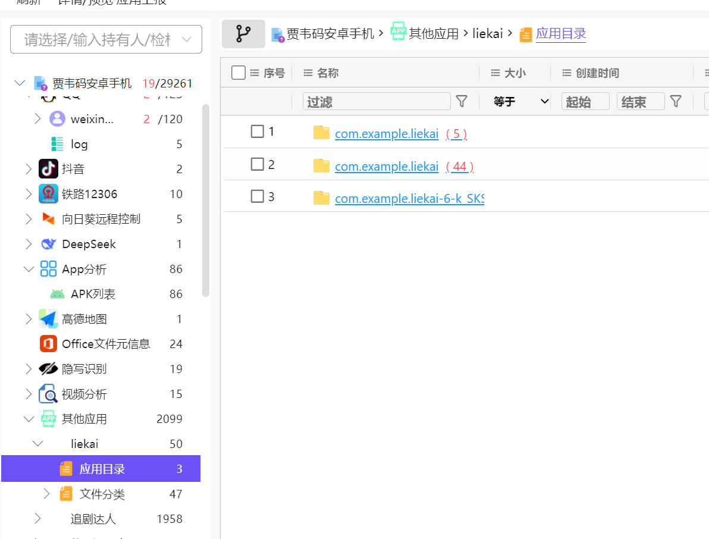Open the Office文件元信息 icon

(x=48, y=344)
